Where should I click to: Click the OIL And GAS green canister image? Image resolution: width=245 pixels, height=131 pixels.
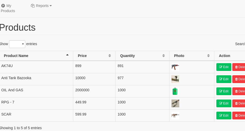click(175, 91)
